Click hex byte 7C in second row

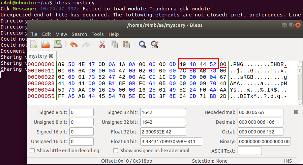click(183, 71)
